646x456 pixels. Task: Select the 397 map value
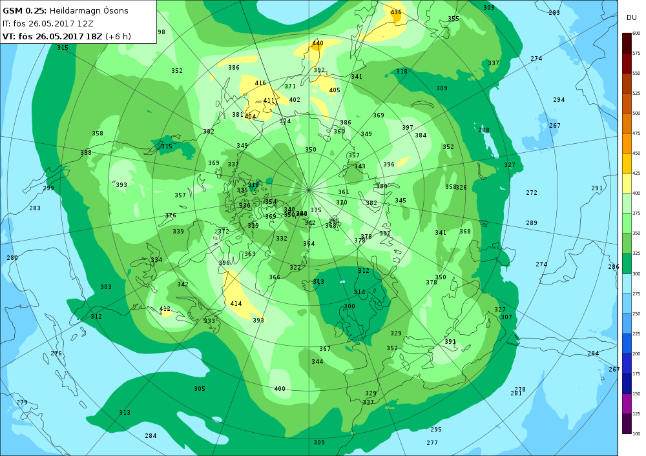[x=408, y=128]
